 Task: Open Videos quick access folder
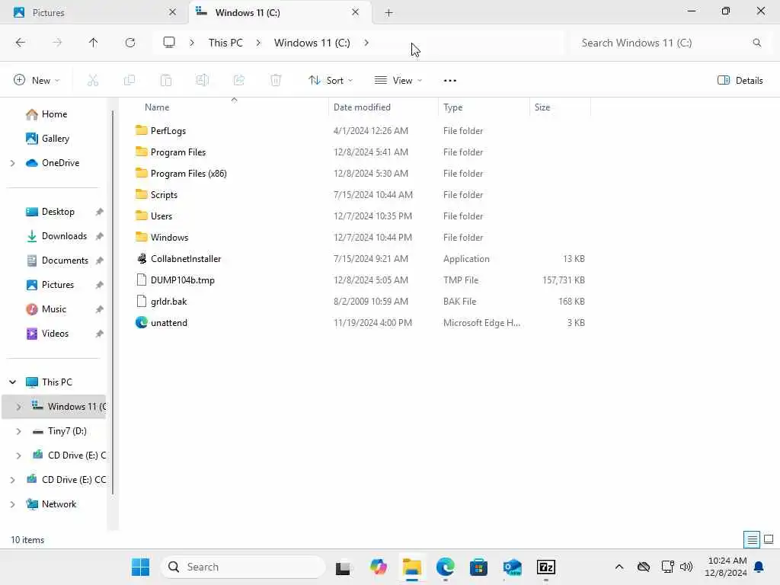click(55, 334)
